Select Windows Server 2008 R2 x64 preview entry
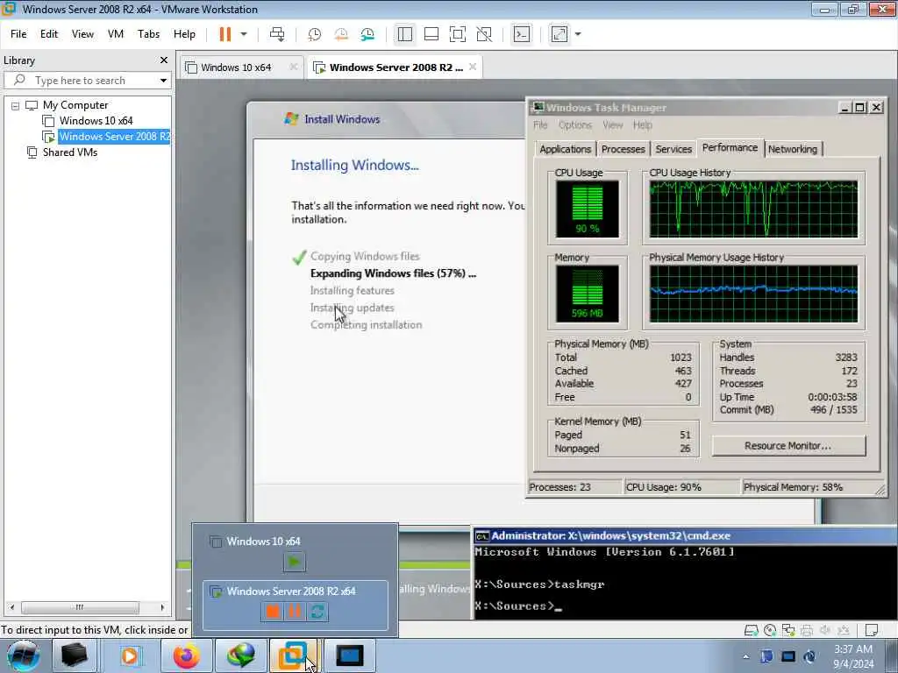898x673 pixels. 295,606
